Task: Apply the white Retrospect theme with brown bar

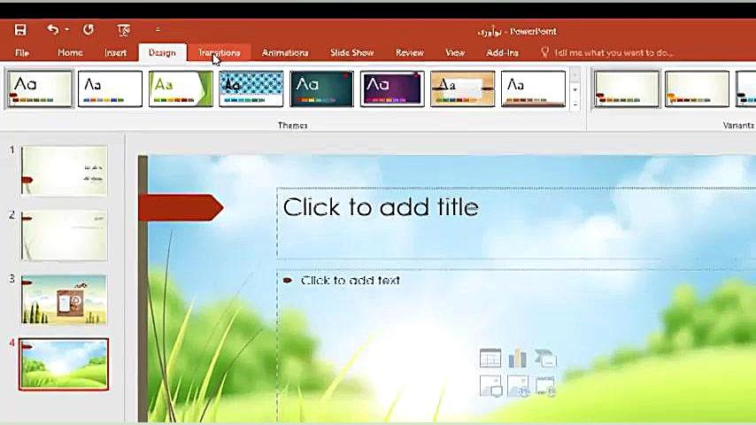Action: tap(533, 89)
